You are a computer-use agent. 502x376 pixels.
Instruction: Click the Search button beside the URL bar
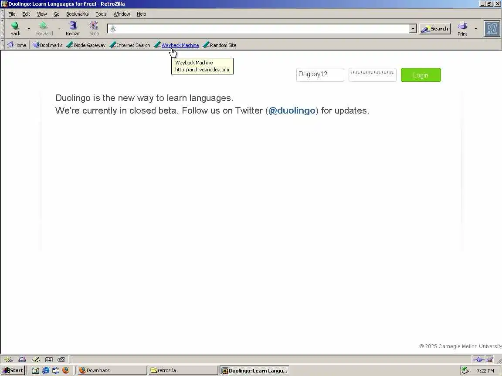coord(435,29)
